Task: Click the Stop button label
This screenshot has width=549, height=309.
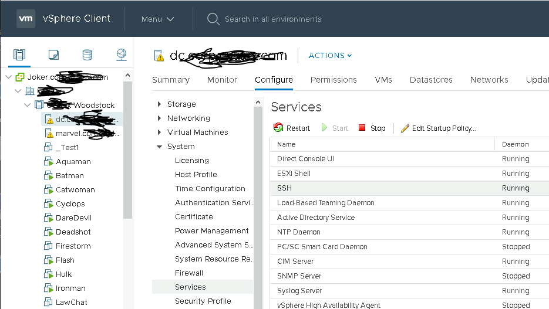Action: point(378,128)
